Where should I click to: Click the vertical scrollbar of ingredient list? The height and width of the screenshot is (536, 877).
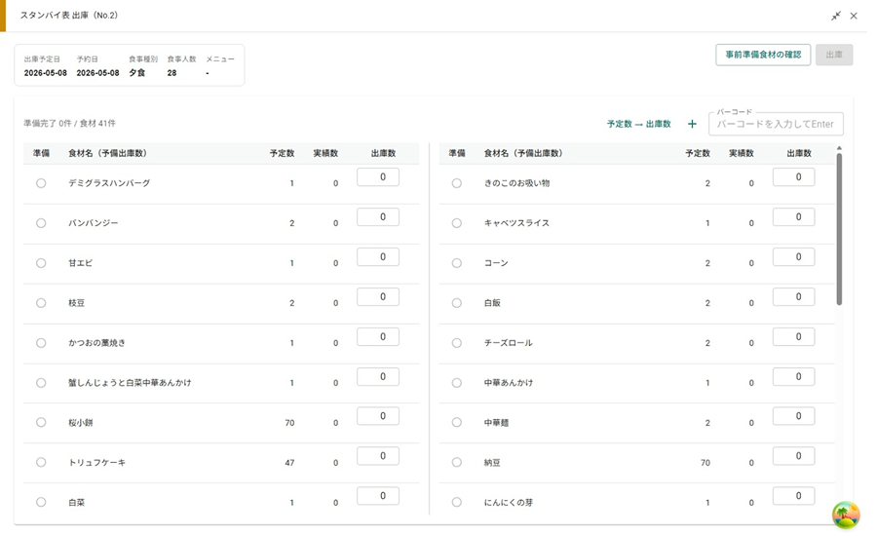click(839, 229)
